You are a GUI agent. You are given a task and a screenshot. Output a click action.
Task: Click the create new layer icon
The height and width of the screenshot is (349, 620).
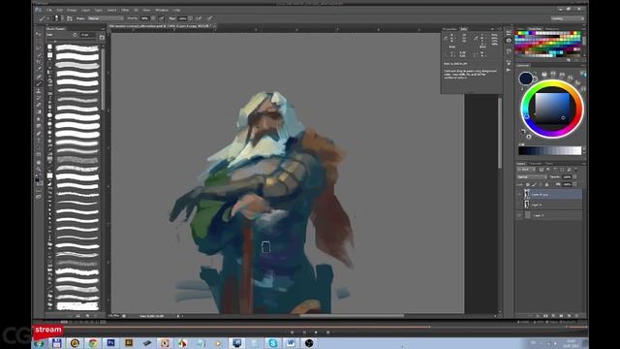[569, 316]
